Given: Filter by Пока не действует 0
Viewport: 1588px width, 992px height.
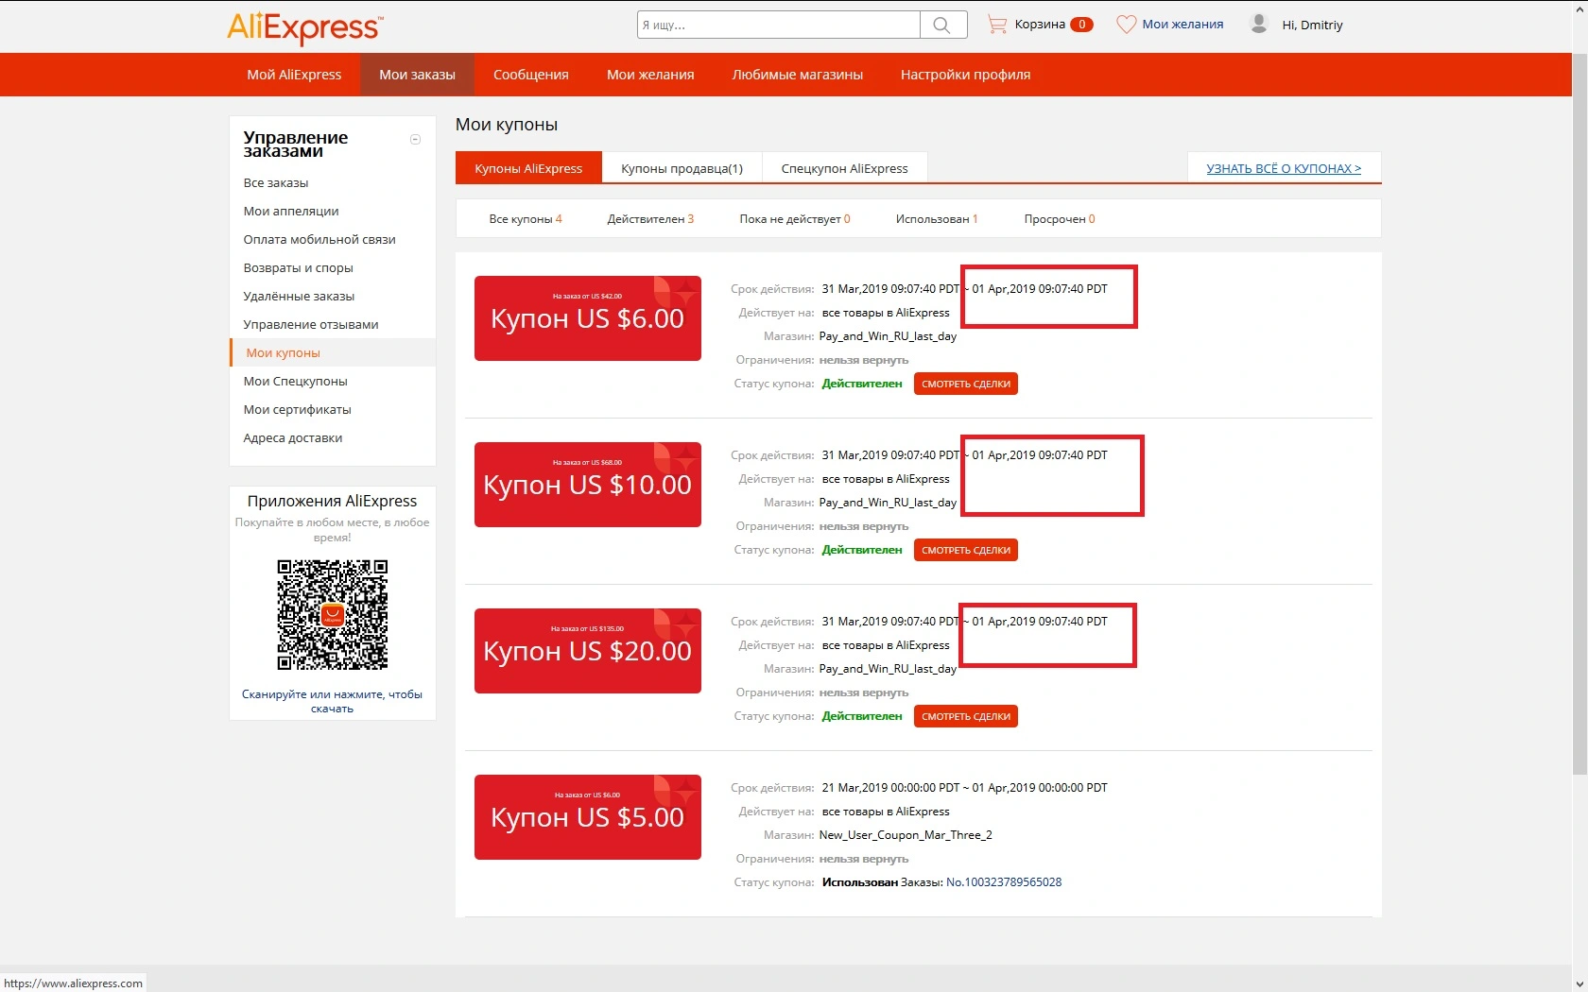Looking at the screenshot, I should [x=795, y=219].
